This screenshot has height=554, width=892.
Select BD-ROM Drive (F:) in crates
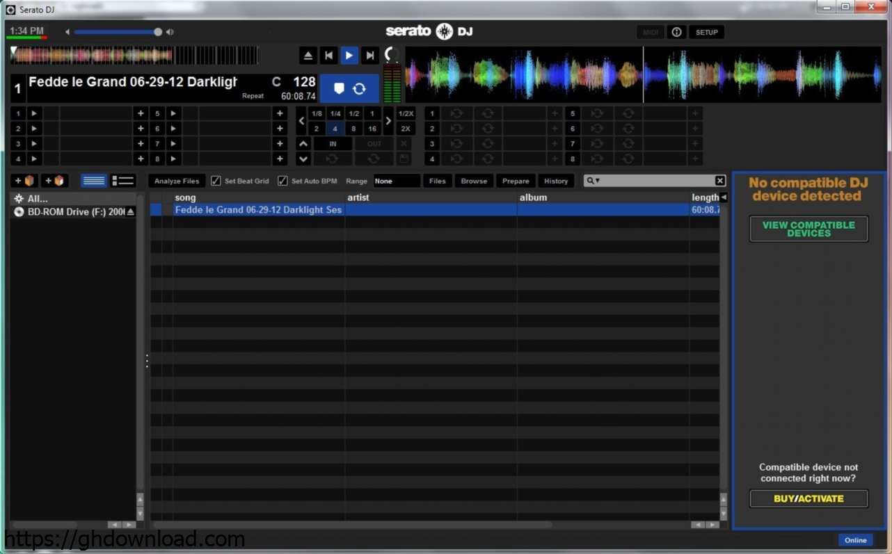tap(74, 211)
